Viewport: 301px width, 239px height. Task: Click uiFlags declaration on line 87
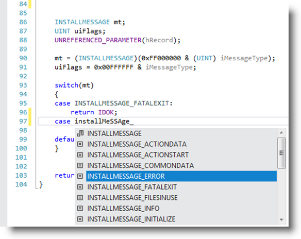click(x=88, y=31)
